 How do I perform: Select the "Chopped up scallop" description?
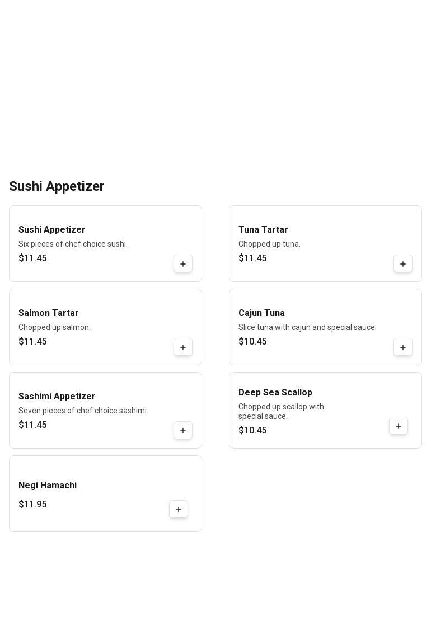pyautogui.click(x=281, y=411)
